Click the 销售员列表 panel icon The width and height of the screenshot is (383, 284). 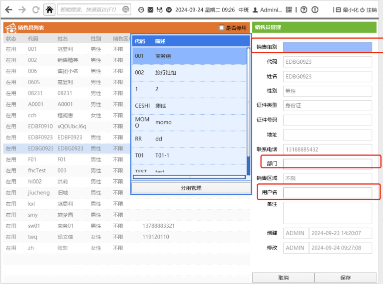tap(11, 28)
